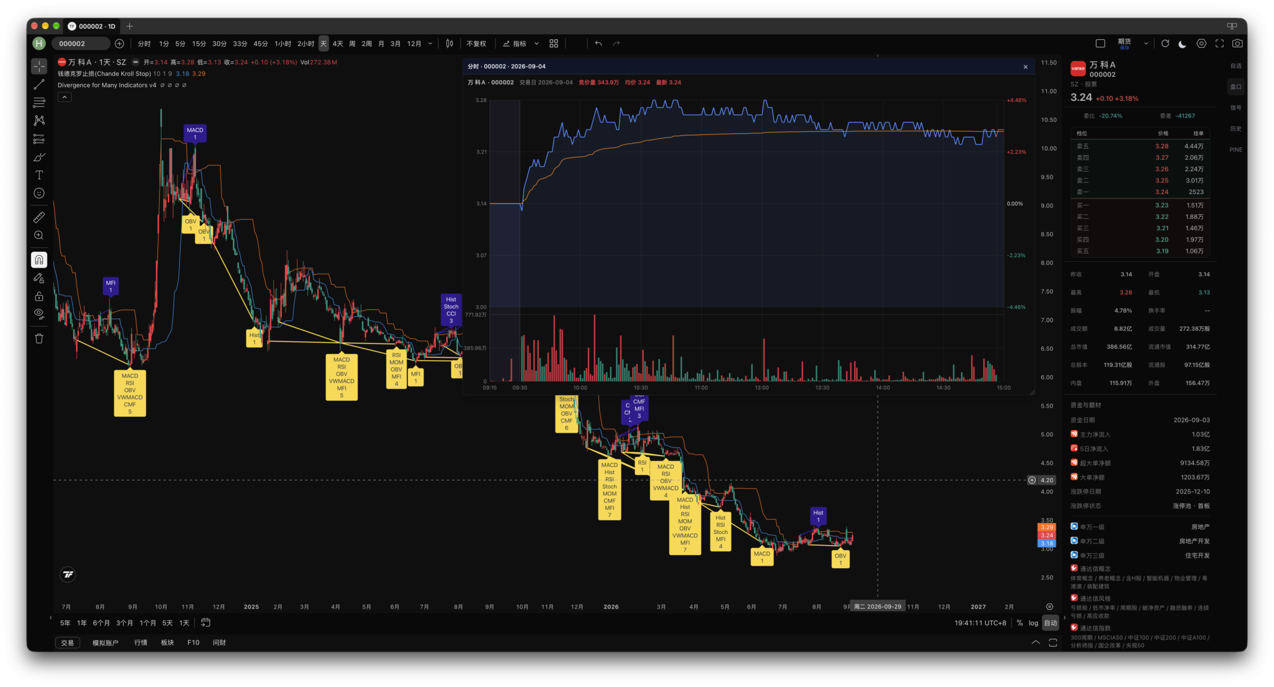Close the 分时 intraday popup panel
1274x687 pixels.
pos(1026,67)
